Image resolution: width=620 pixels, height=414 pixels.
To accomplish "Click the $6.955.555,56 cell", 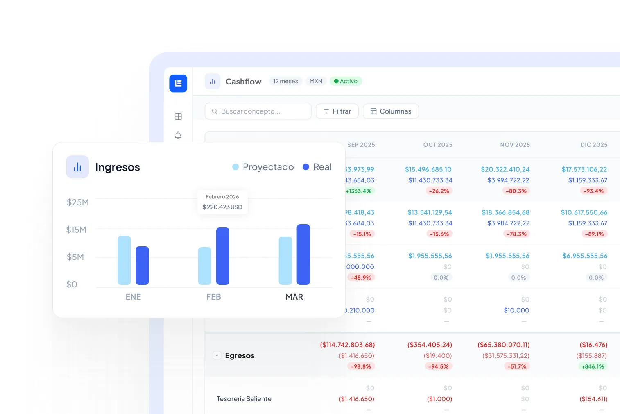I will pos(585,256).
